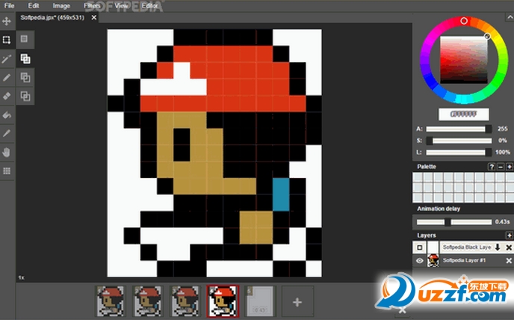Pick a shade in the saturation square

point(463,59)
